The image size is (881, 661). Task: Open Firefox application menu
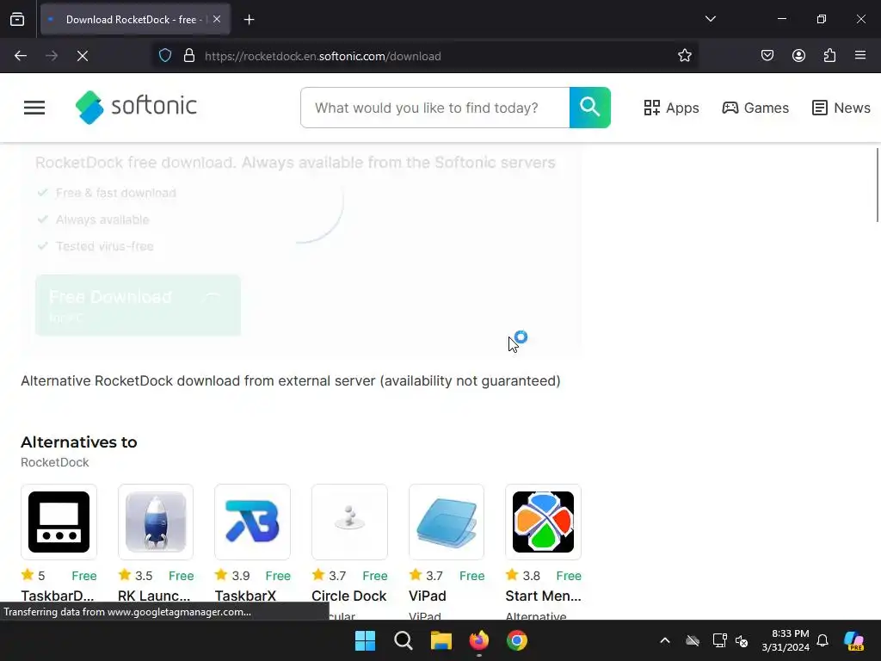[x=860, y=56]
